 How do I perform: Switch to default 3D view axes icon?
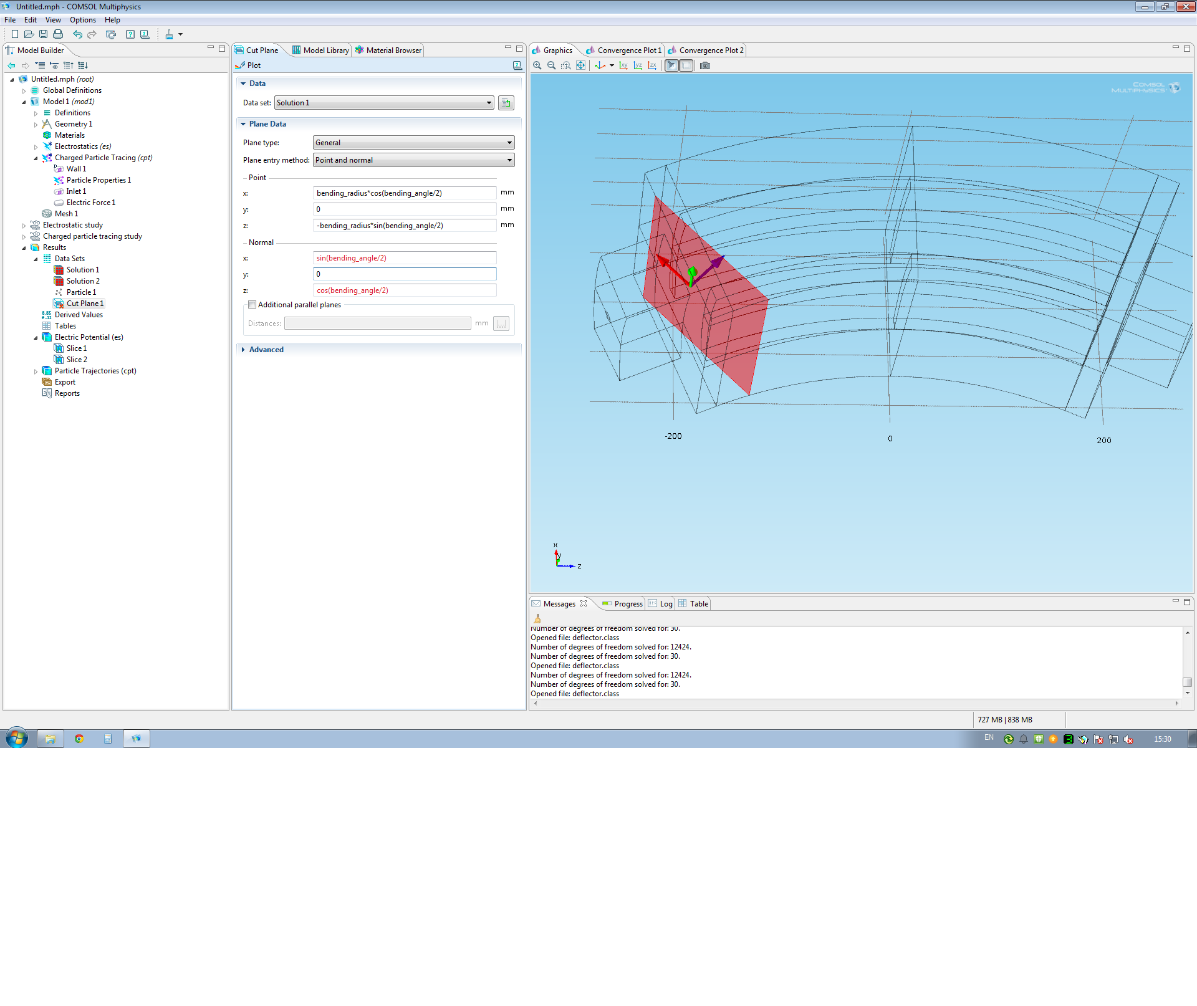600,65
